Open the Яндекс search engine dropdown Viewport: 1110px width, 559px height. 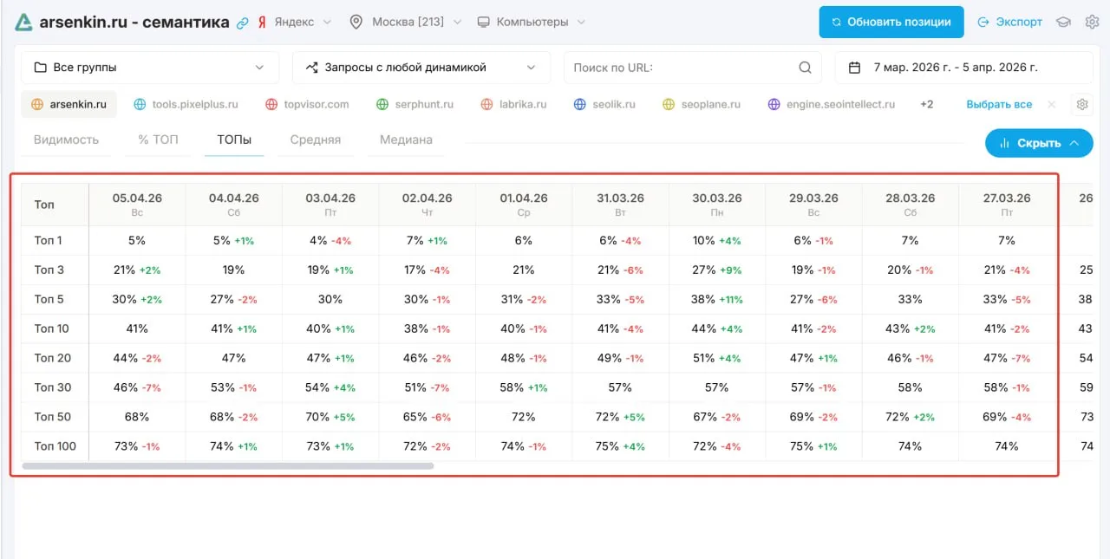pyautogui.click(x=294, y=22)
